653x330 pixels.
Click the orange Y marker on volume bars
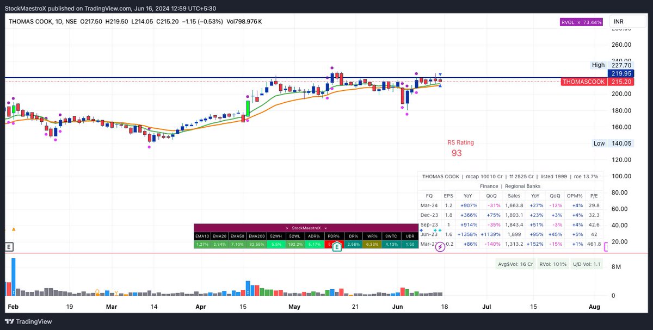[116, 292]
